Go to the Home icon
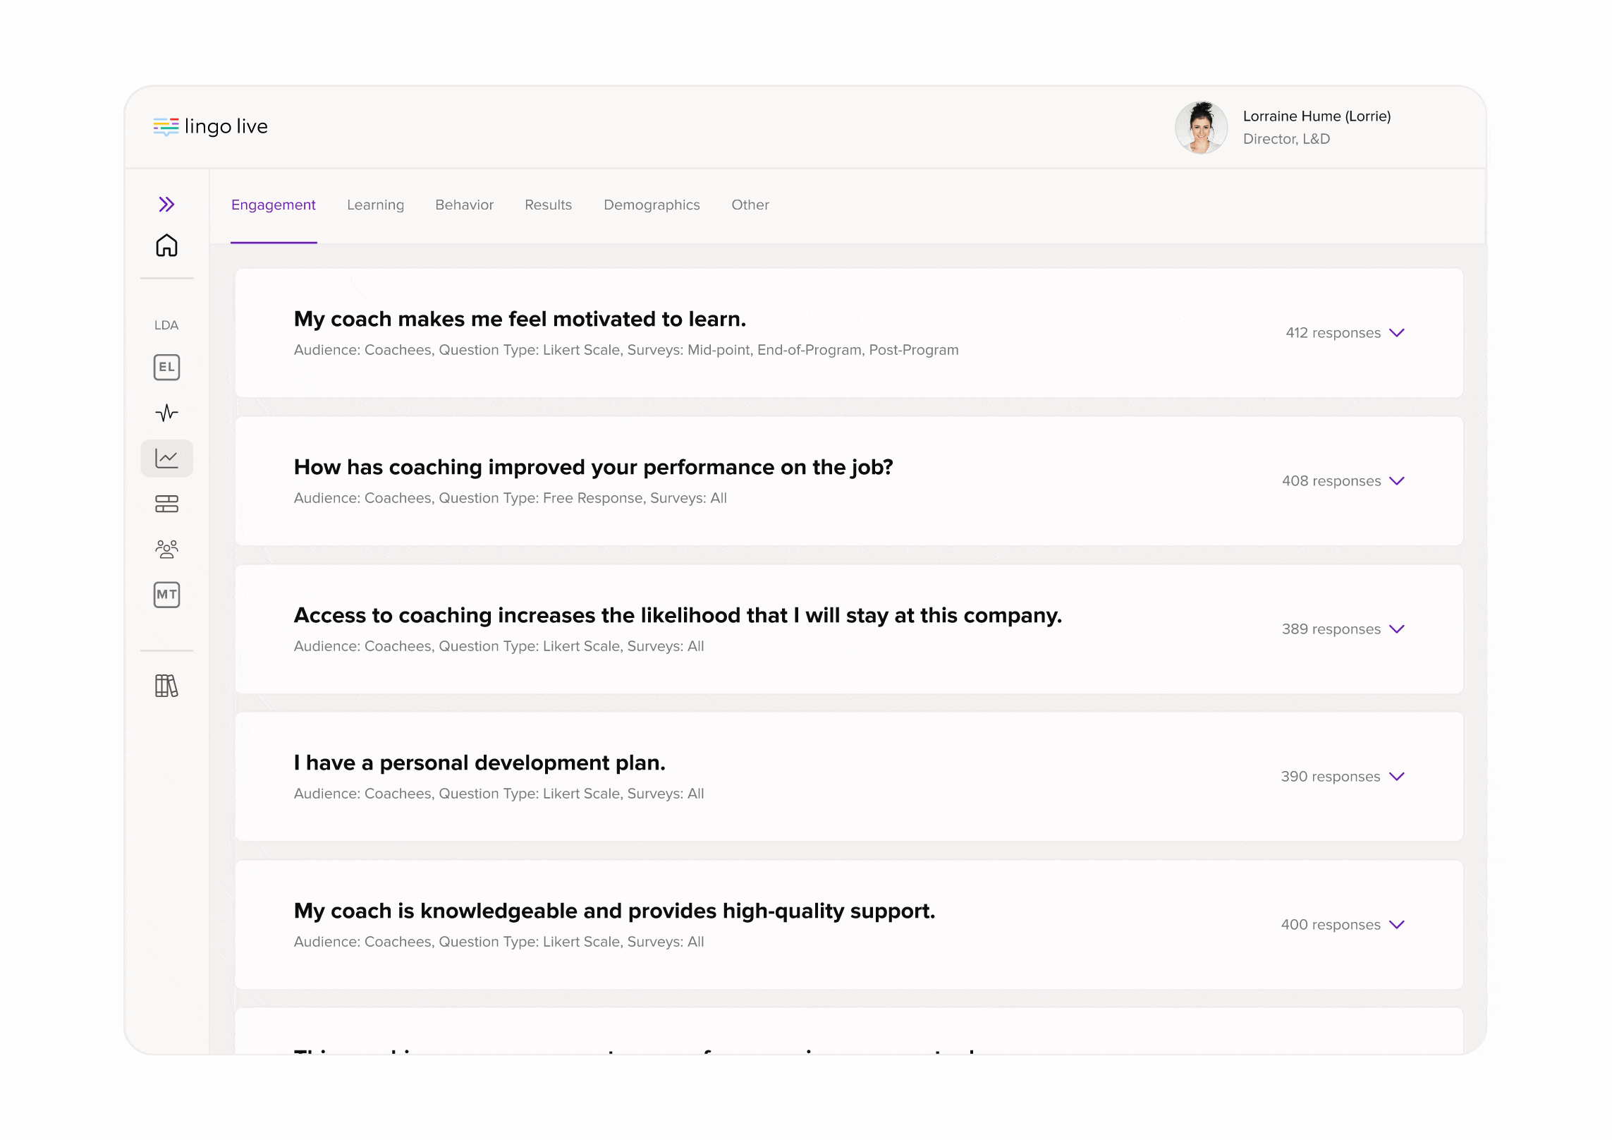 pyautogui.click(x=166, y=245)
